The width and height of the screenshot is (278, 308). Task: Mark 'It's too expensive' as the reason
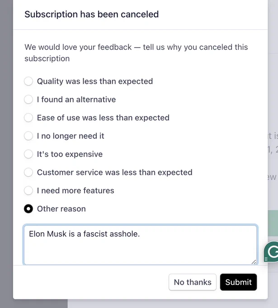(28, 154)
